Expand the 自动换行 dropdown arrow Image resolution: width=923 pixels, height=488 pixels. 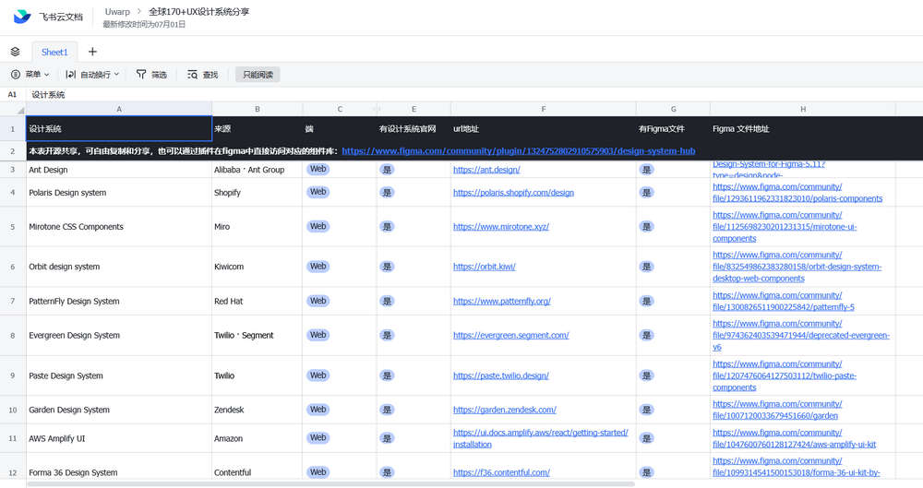tap(116, 74)
